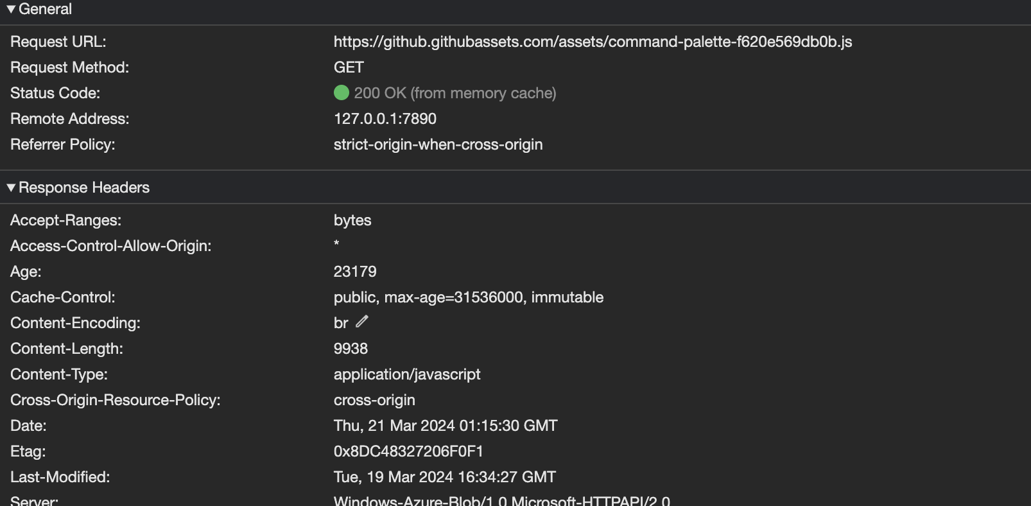The height and width of the screenshot is (506, 1031).
Task: Click the green status code indicator dot
Action: click(x=342, y=93)
